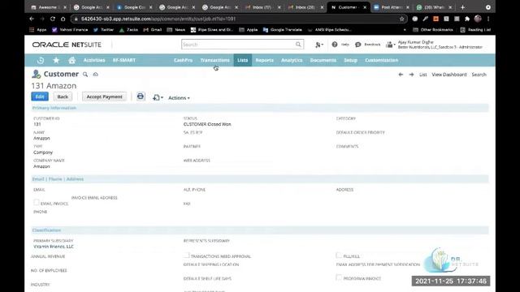Open a new browser tab with plus
The width and height of the screenshot is (520, 292).
tap(462, 7)
